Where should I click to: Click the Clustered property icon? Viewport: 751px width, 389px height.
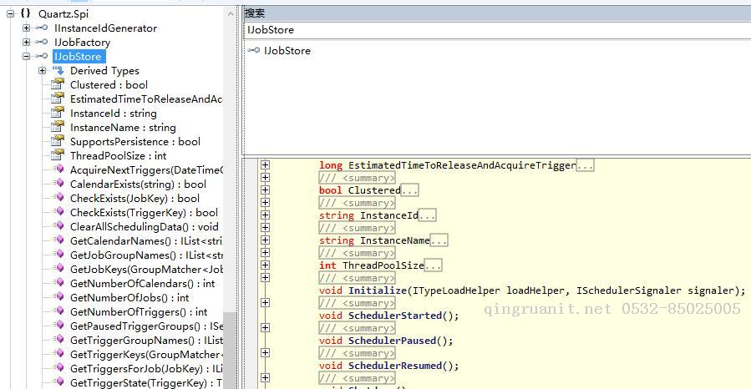point(58,84)
